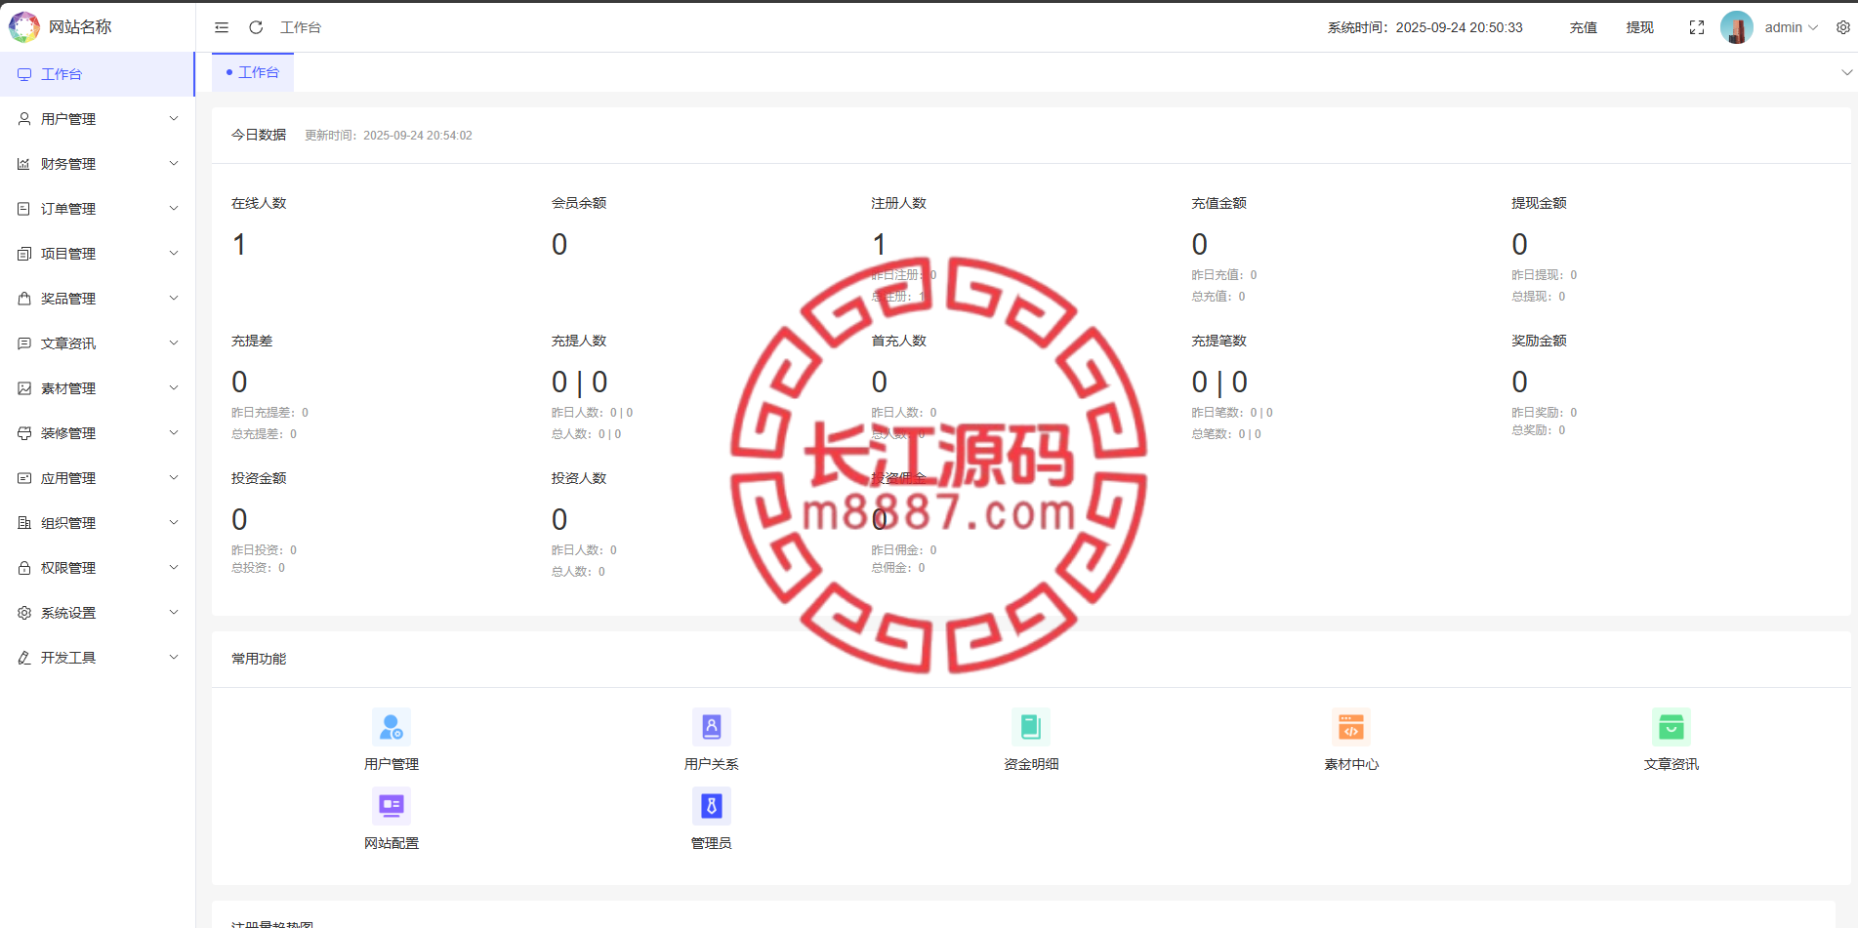Screen dimensions: 1858x928
Task: Click the 奖品管理 bag icon in sidebar
Action: click(24, 299)
